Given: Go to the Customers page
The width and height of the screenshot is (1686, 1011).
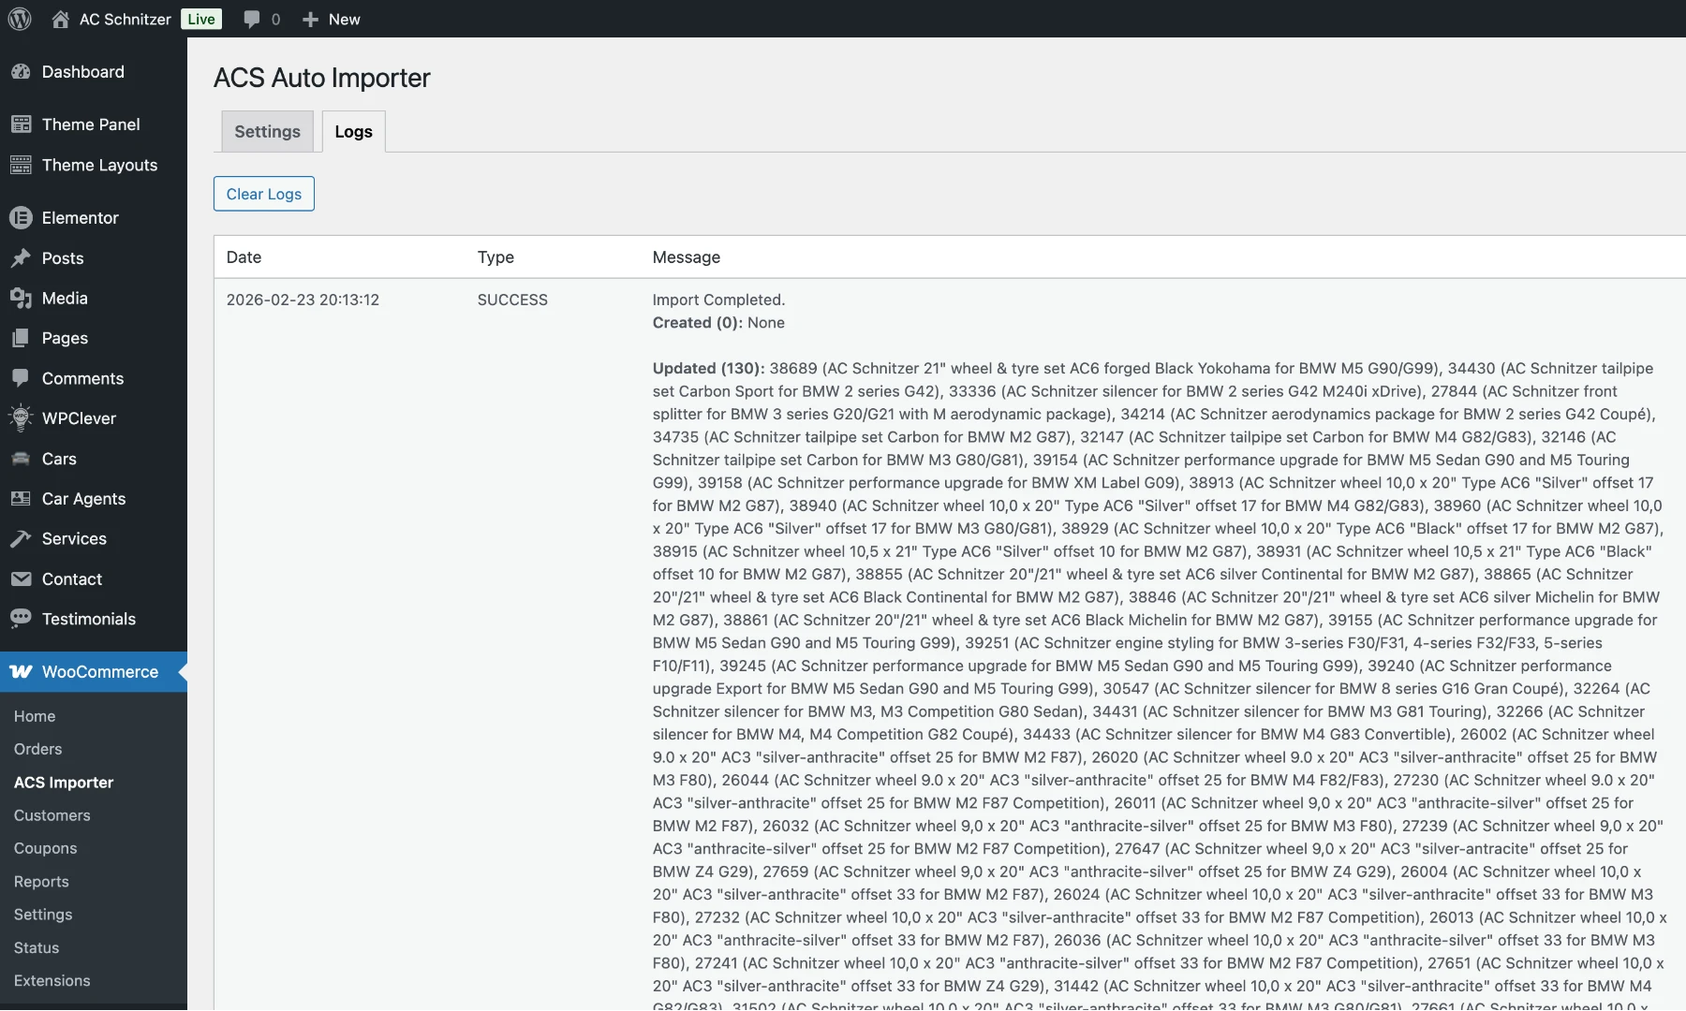Looking at the screenshot, I should point(52,815).
